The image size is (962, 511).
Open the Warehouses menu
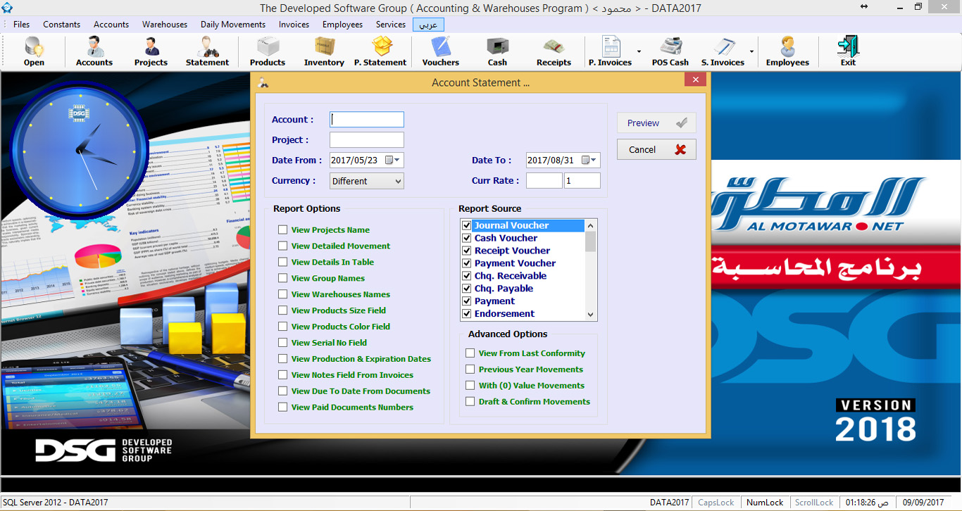pyautogui.click(x=165, y=24)
